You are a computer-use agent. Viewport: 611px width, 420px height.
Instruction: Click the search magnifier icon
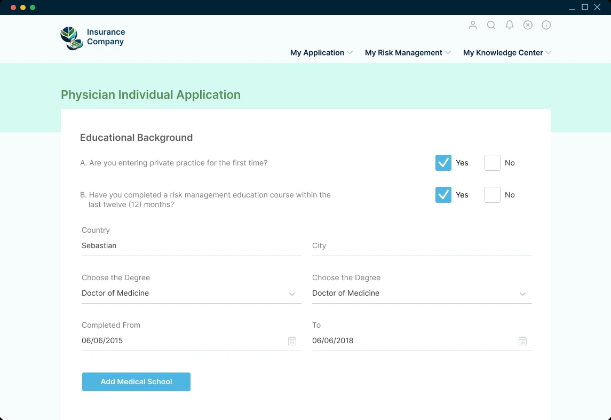pos(491,25)
